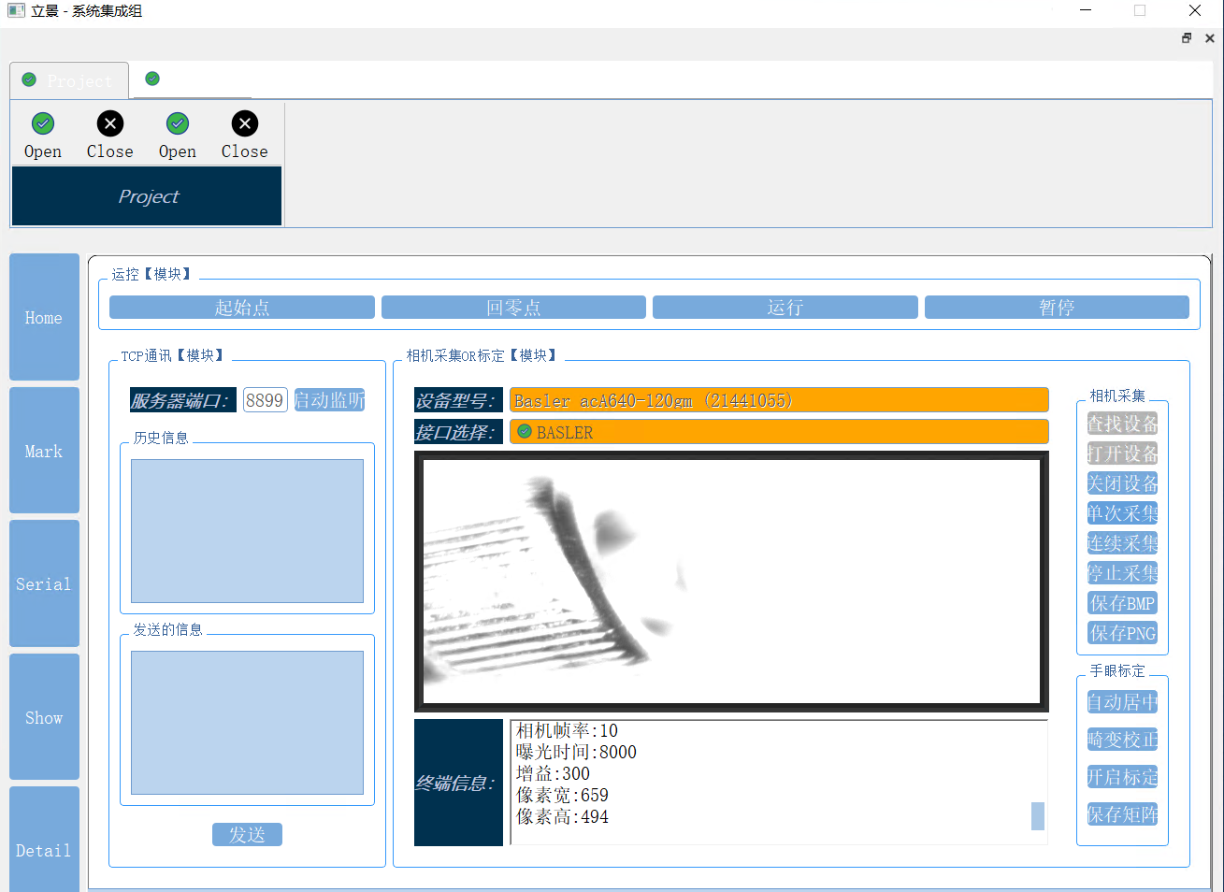This screenshot has height=892, width=1224.
Task: Click the 自动居中 auto-center button
Action: [x=1122, y=702]
